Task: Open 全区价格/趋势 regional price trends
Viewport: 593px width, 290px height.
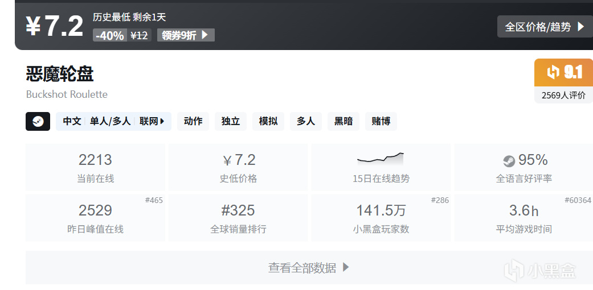Action: pos(545,27)
